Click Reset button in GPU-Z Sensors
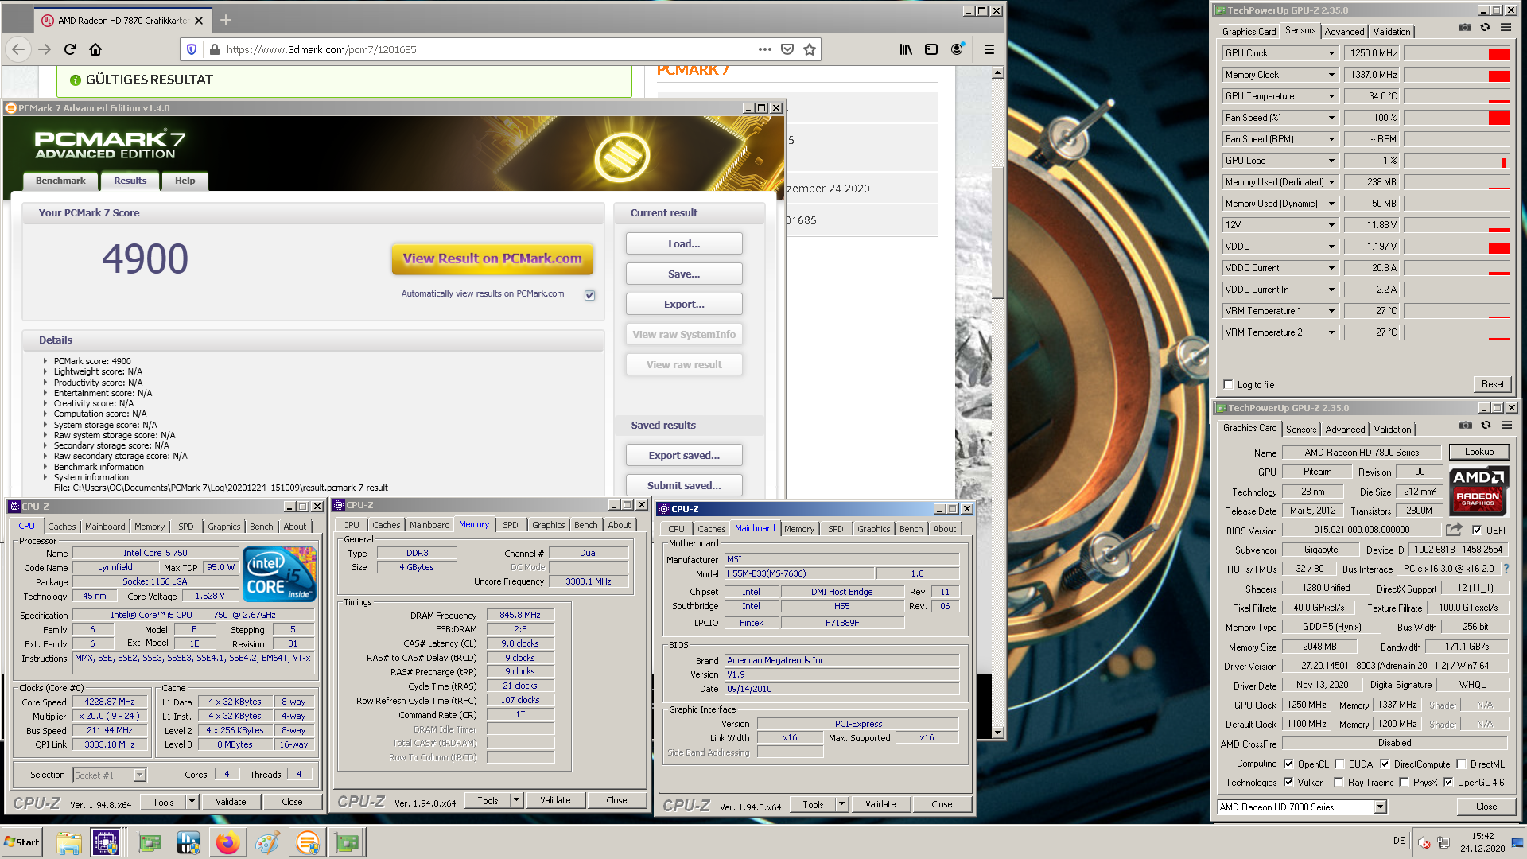This screenshot has height=859, width=1527. (x=1492, y=384)
